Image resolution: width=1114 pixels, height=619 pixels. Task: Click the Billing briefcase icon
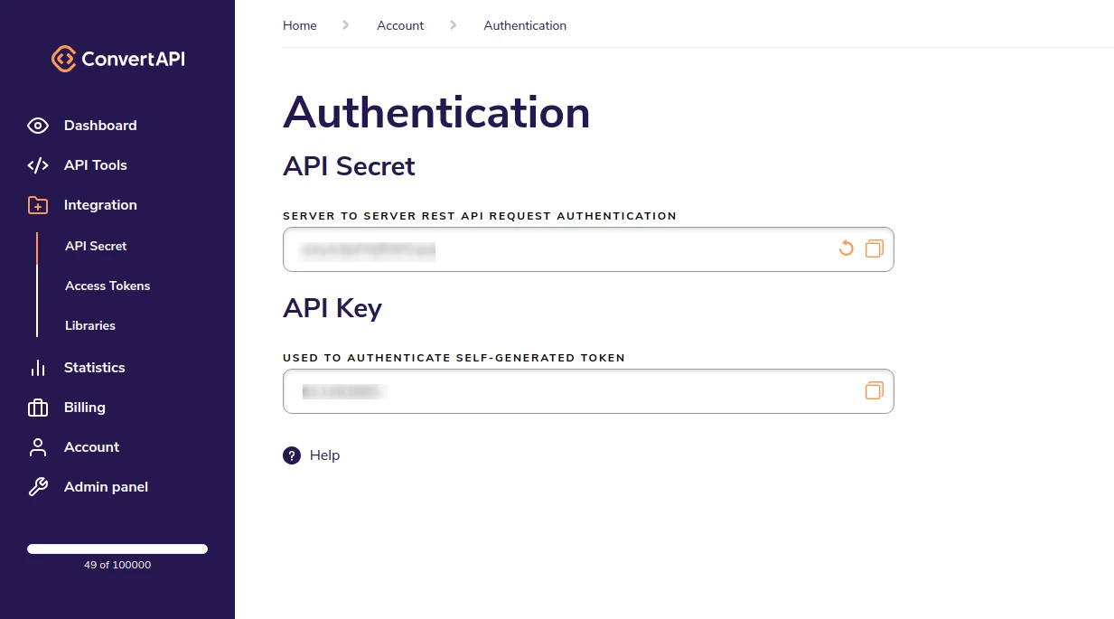coord(38,408)
